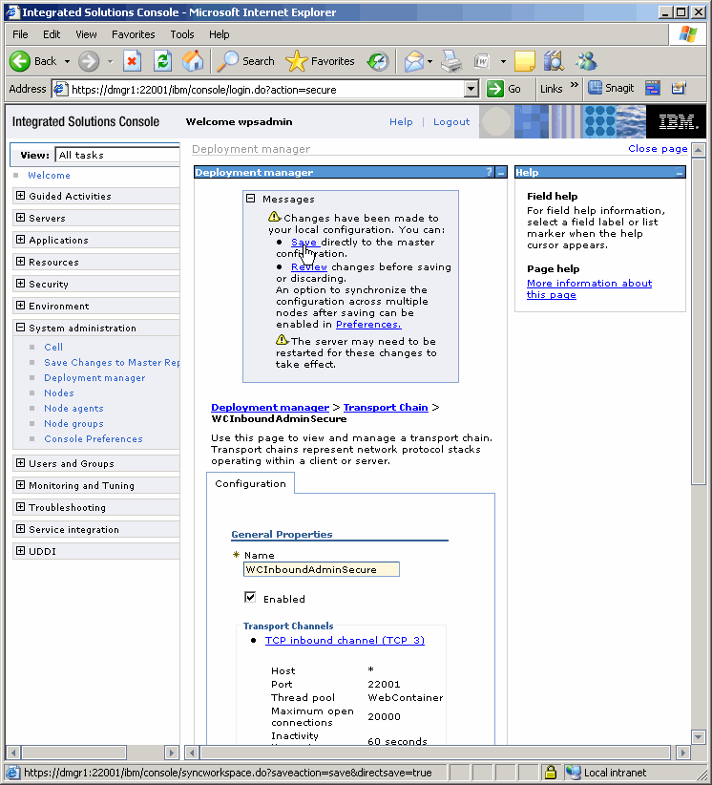712x785 pixels.
Task: Expand the Security navigation section
Action: pos(21,284)
